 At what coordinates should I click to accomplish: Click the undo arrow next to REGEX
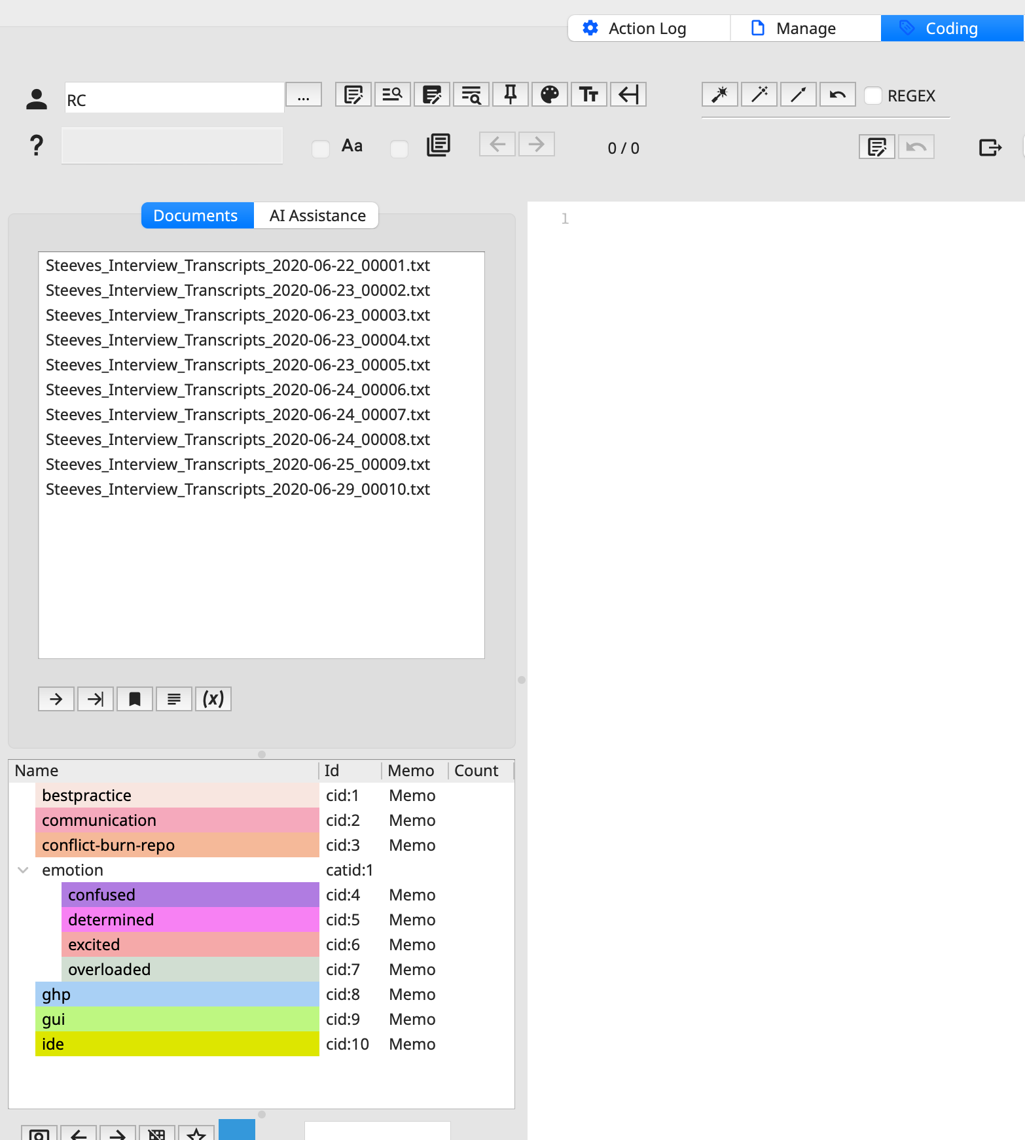click(837, 95)
